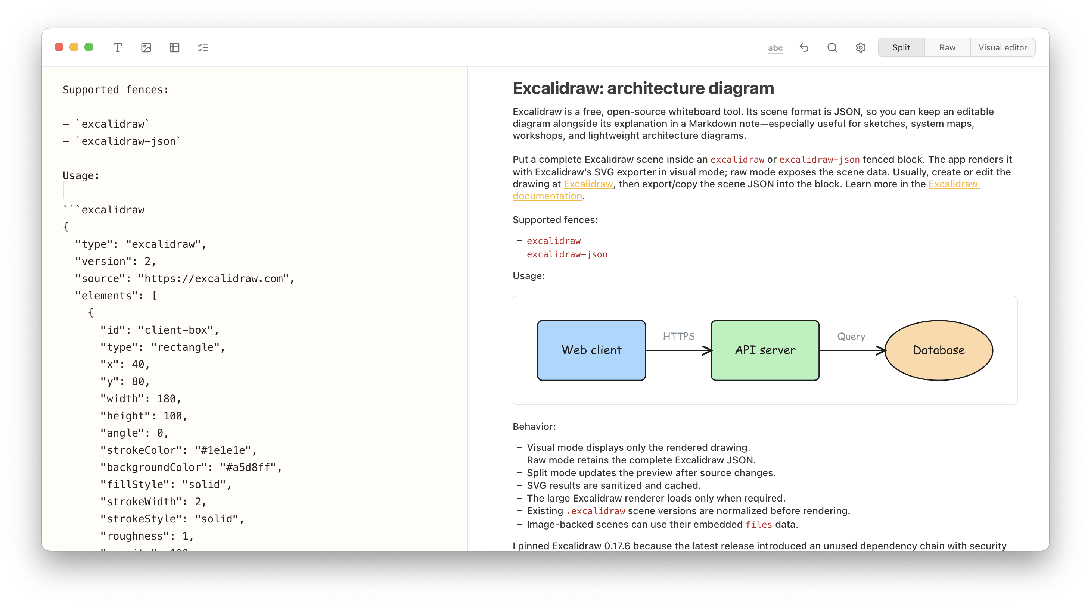Open search with the magnifier icon
Viewport: 1091px width, 606px height.
pyautogui.click(x=832, y=47)
